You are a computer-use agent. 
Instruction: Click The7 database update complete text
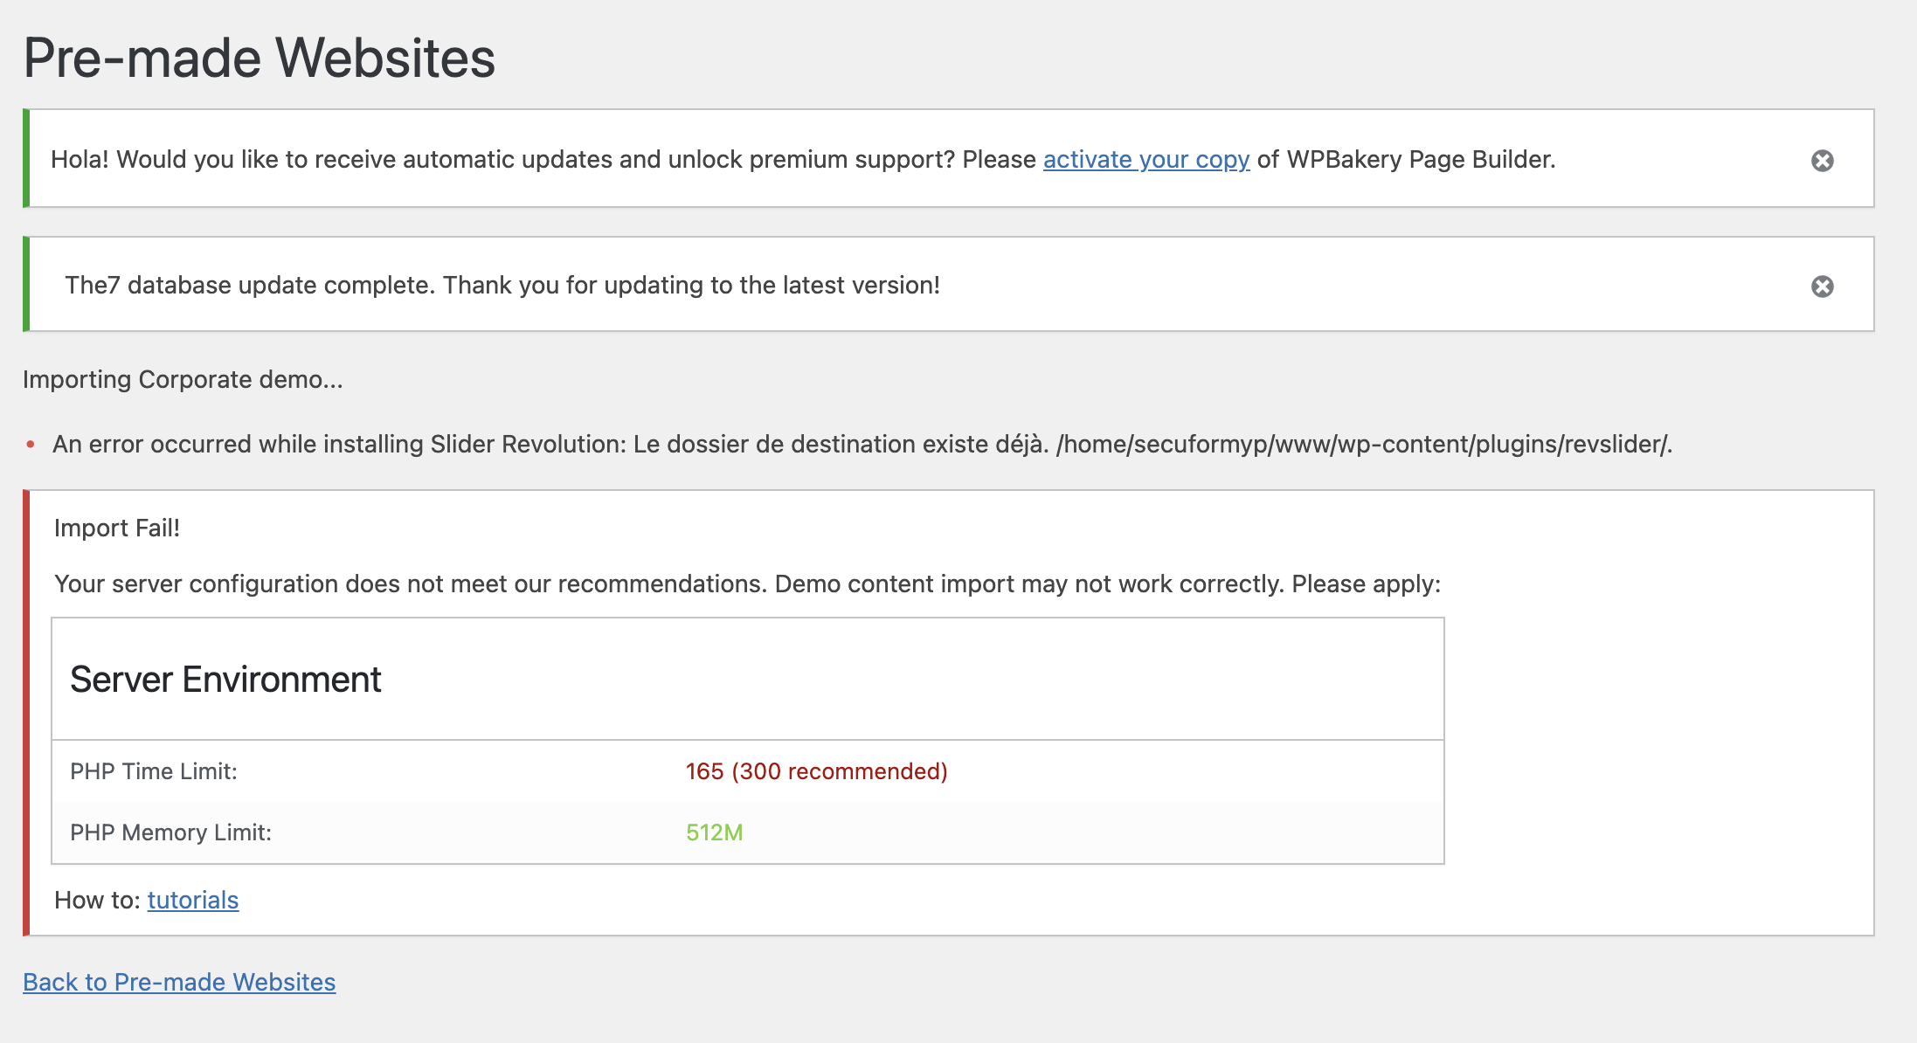click(x=502, y=285)
